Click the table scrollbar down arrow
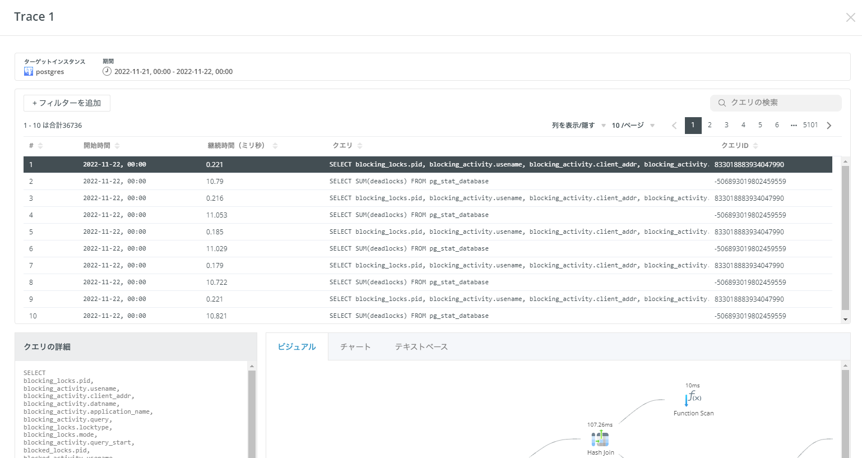Screen dimensions: 862x458 tap(845, 319)
